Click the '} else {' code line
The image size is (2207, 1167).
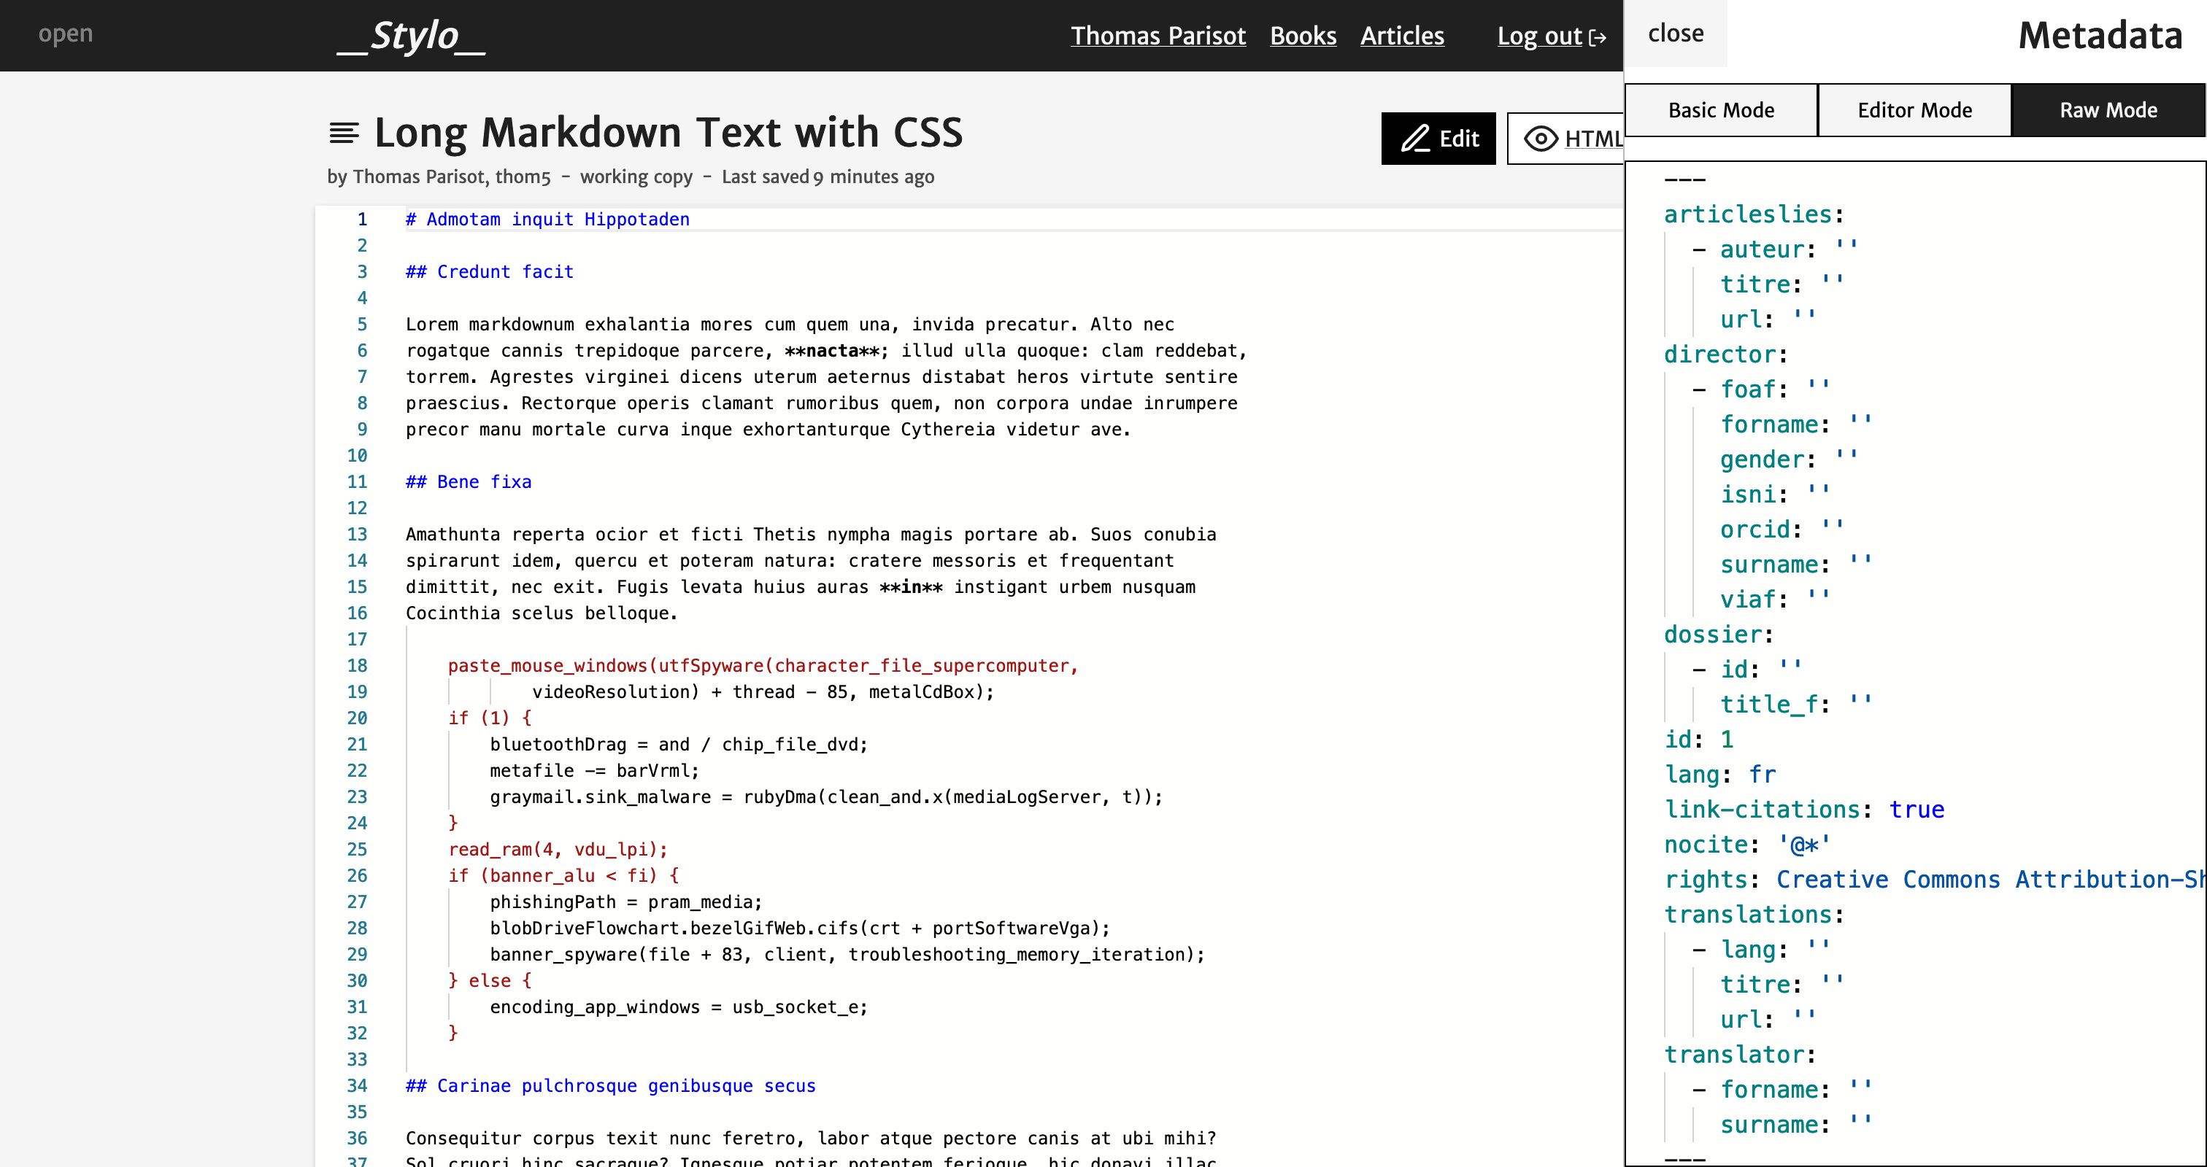tap(489, 980)
